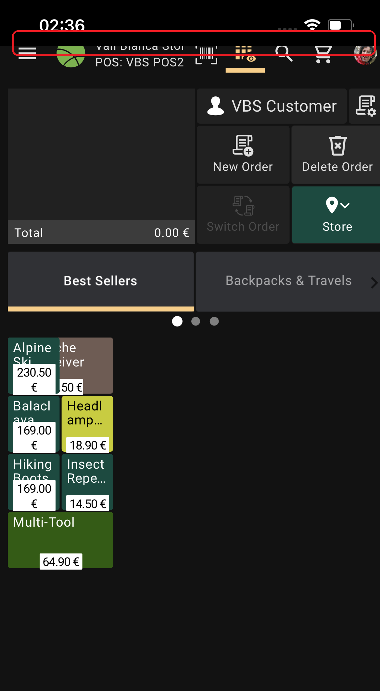380x691 pixels.
Task: Open the user profile avatar
Action: tap(365, 55)
